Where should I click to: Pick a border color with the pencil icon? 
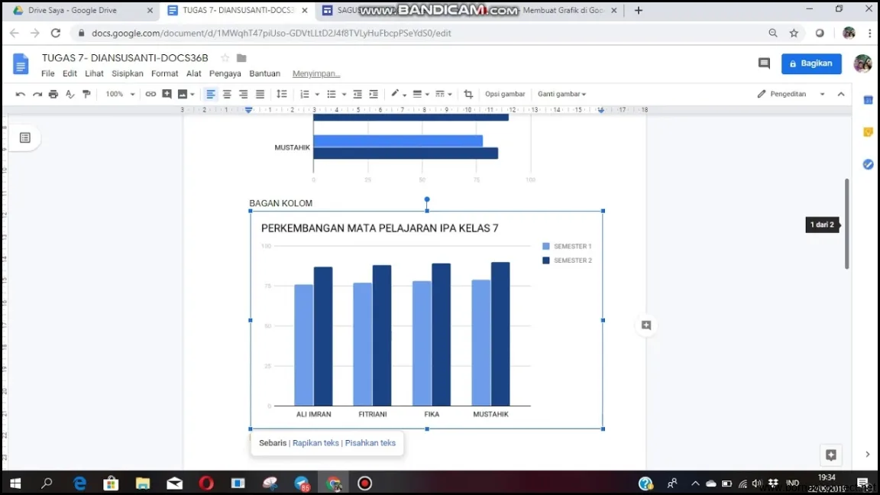click(x=396, y=93)
